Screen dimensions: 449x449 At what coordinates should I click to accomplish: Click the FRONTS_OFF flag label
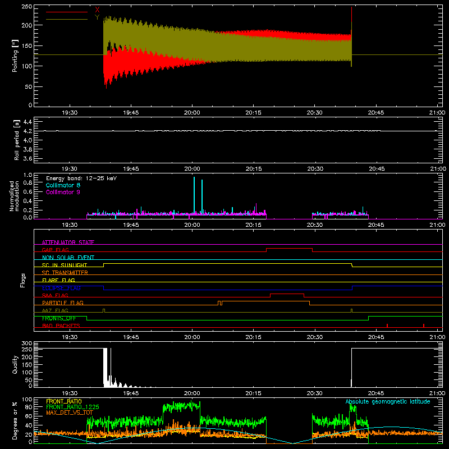(59, 318)
